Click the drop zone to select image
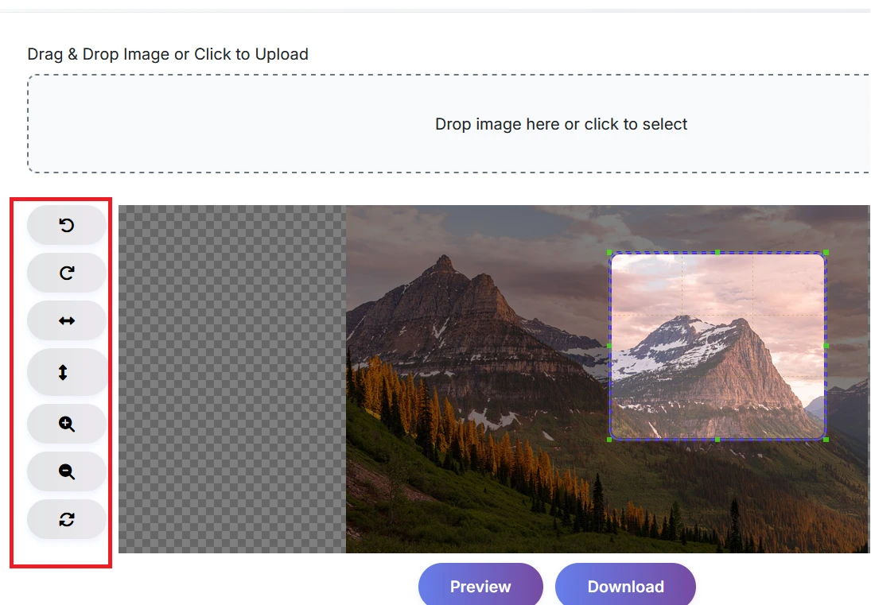Screen dimensions: 871x605 (x=561, y=124)
